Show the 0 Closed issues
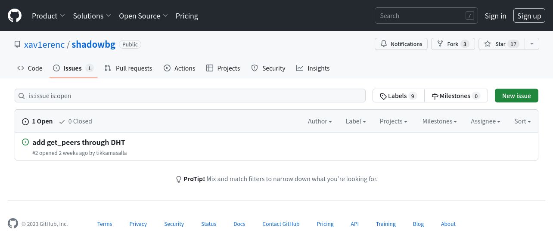The width and height of the screenshot is (553, 250). [x=76, y=121]
